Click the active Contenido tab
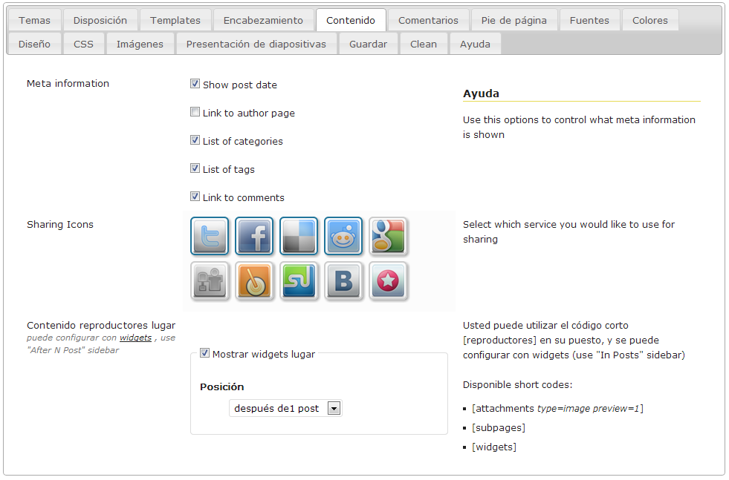This screenshot has width=729, height=480. [351, 20]
